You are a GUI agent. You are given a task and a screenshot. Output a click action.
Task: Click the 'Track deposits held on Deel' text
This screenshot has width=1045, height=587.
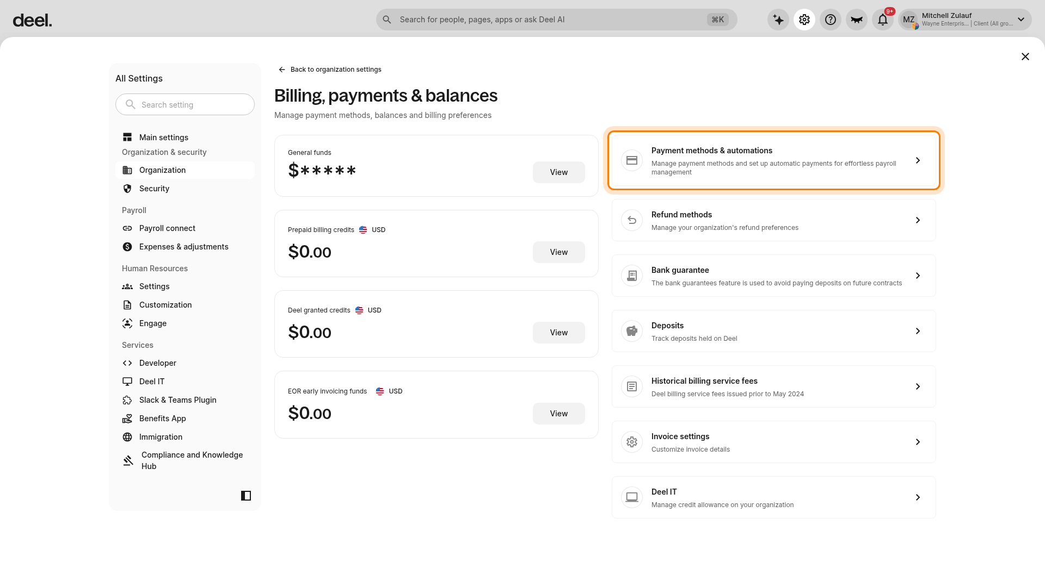tap(694, 339)
